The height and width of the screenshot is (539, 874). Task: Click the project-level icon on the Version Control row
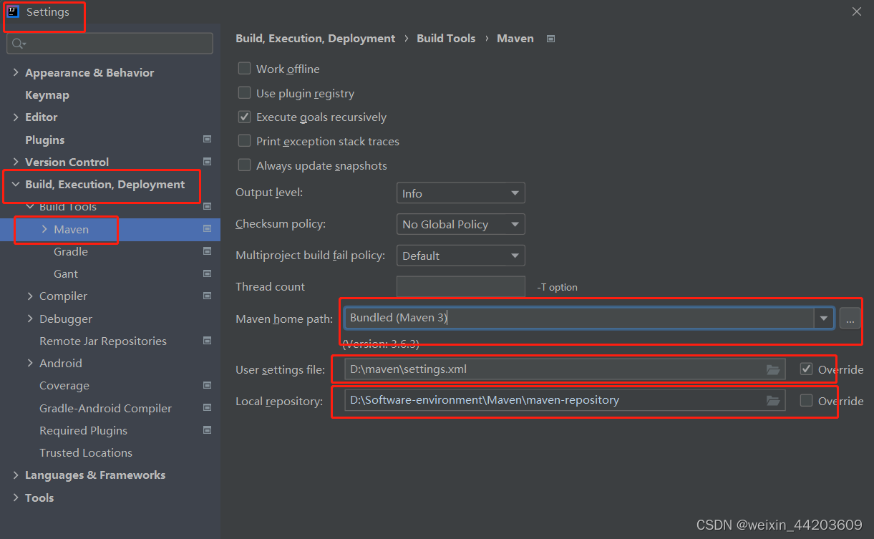(x=207, y=162)
